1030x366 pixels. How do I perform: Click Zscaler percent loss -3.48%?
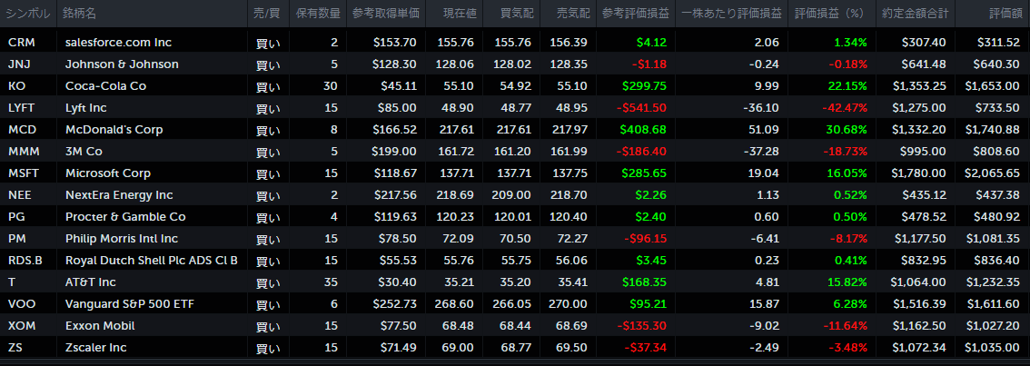point(847,347)
